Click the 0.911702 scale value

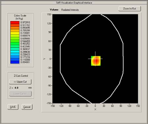[25, 25]
